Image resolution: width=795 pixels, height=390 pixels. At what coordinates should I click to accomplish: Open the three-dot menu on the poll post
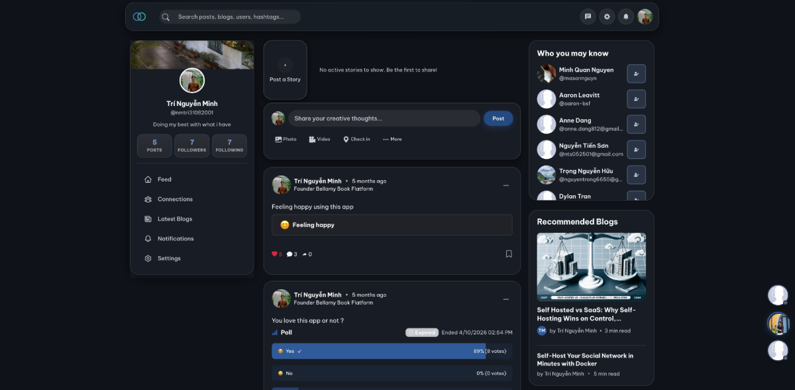click(x=506, y=299)
